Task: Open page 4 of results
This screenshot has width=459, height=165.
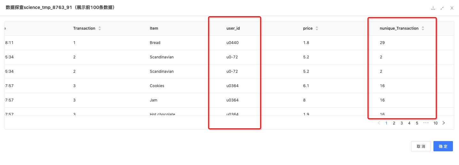Action: [x=409, y=123]
